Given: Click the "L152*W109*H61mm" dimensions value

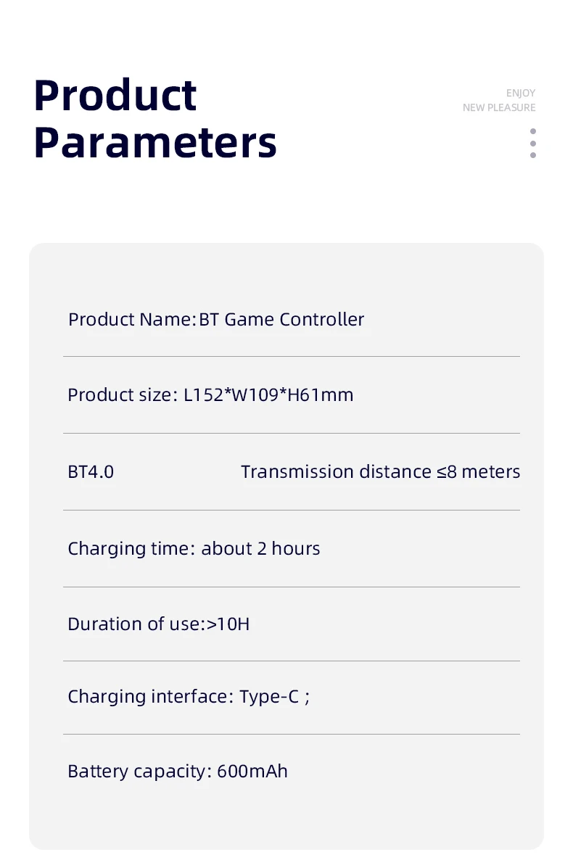Looking at the screenshot, I should [268, 395].
